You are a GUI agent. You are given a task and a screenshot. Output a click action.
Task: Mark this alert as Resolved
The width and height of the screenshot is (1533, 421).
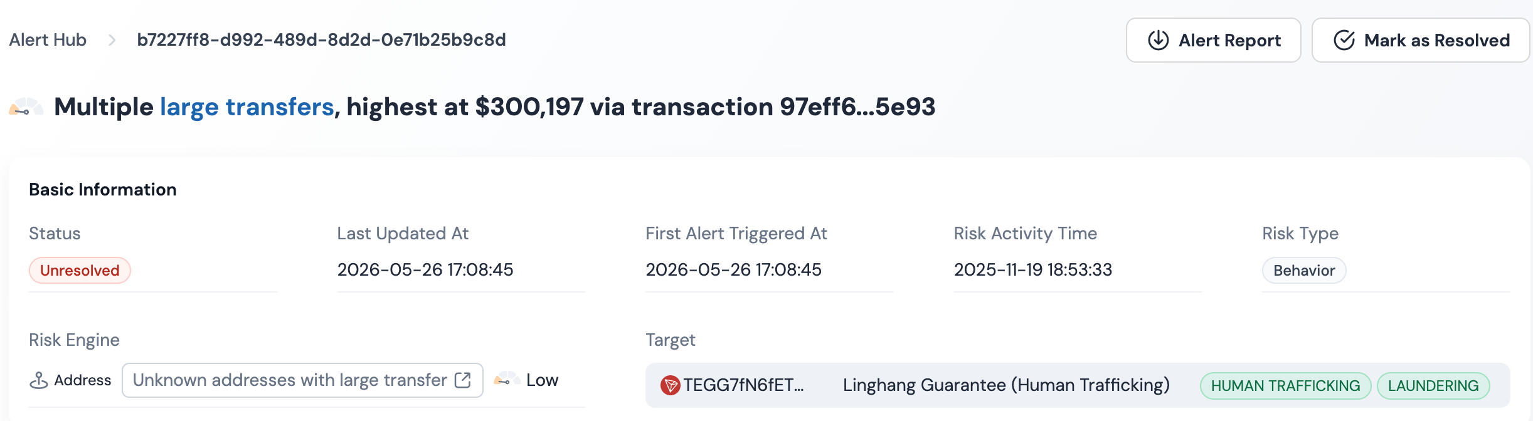pyautogui.click(x=1421, y=40)
